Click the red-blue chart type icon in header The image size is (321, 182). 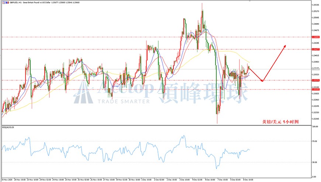tap(7, 3)
